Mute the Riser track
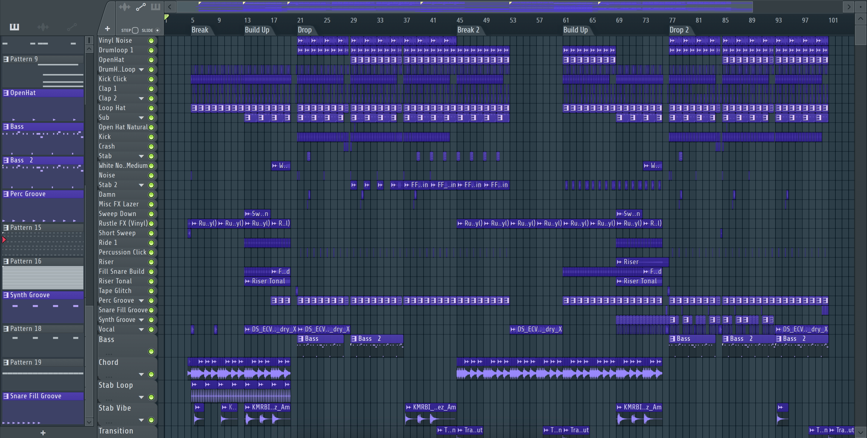 151,262
